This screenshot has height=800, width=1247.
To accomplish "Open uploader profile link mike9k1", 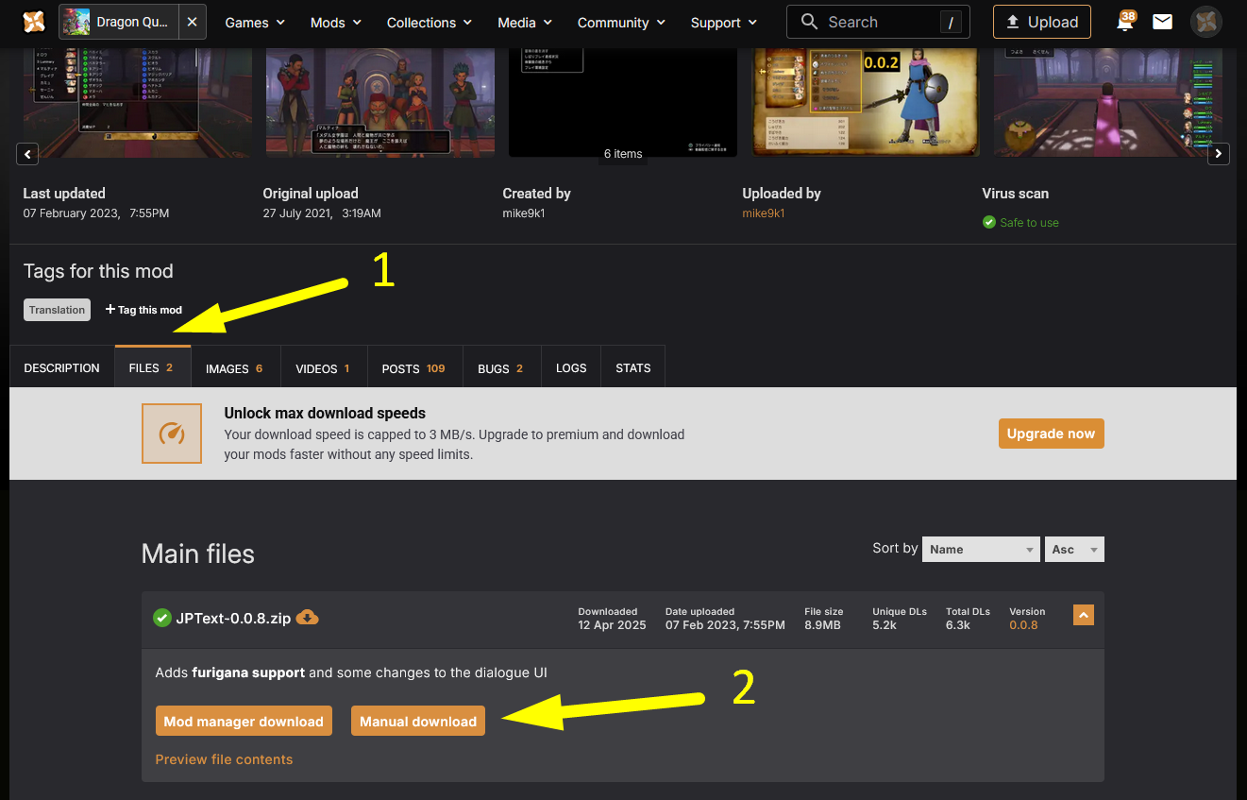I will (x=764, y=213).
